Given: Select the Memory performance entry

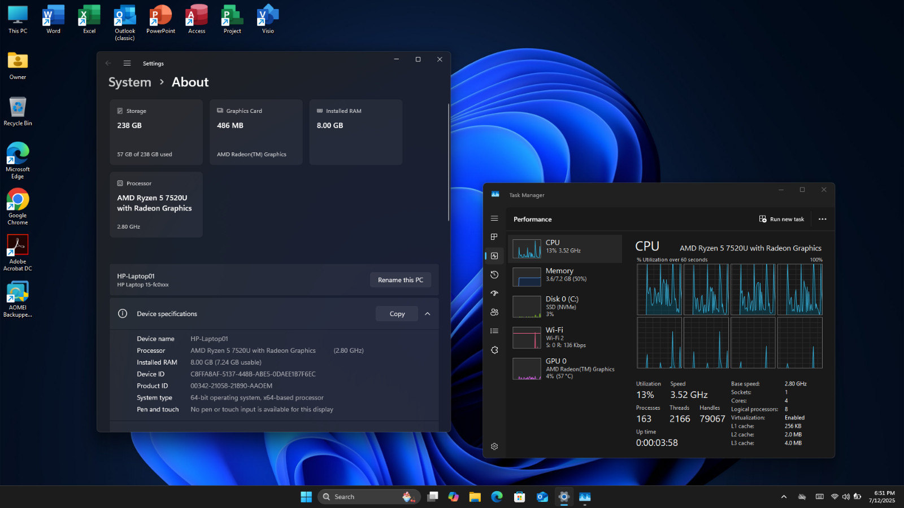Looking at the screenshot, I should (565, 277).
